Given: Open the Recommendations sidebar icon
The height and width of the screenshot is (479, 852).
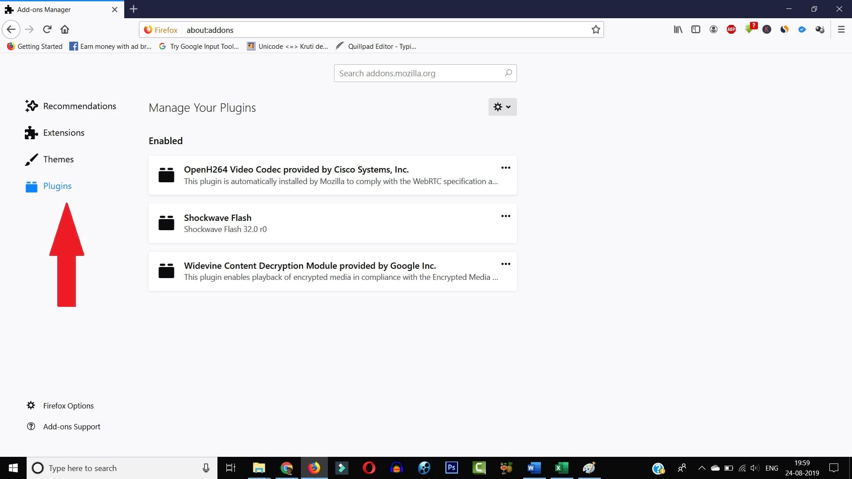Looking at the screenshot, I should [31, 106].
